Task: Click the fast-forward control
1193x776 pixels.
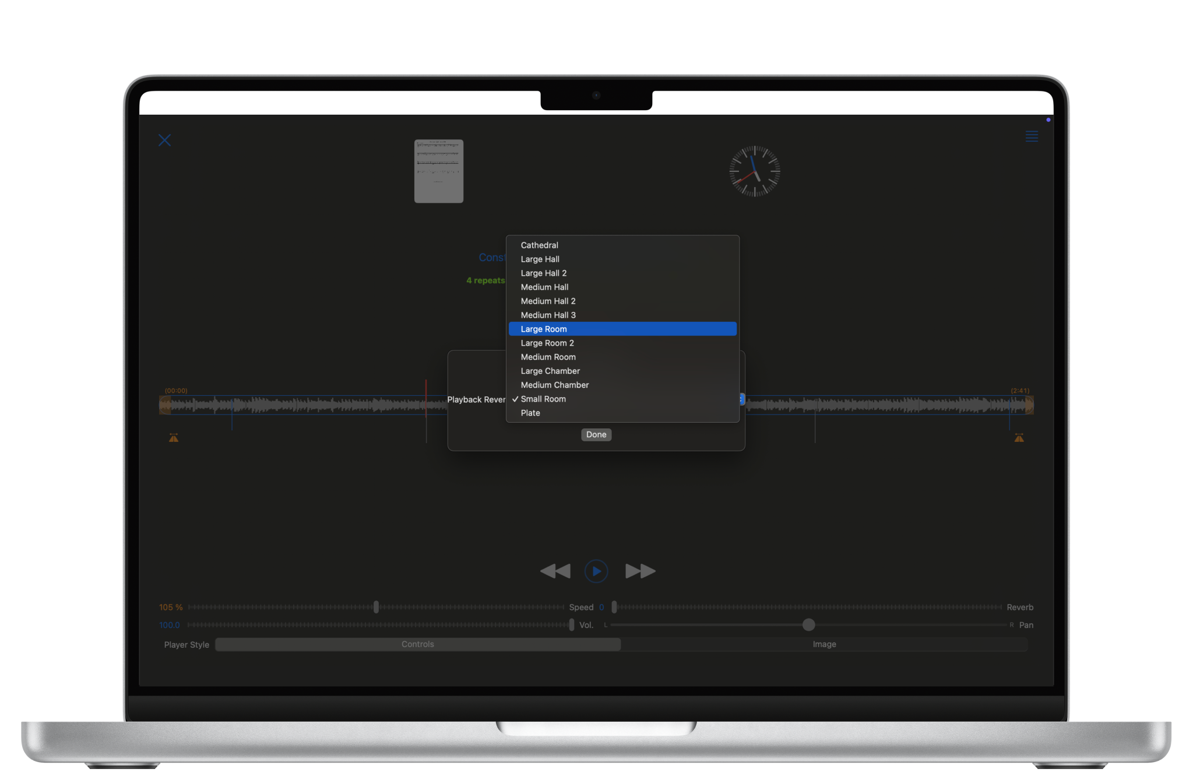Action: coord(639,571)
